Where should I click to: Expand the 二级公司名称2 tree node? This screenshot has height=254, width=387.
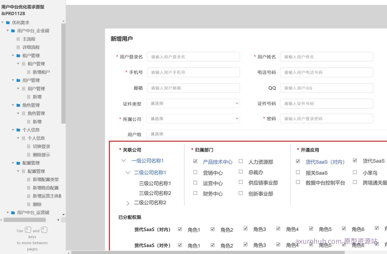tap(128, 203)
